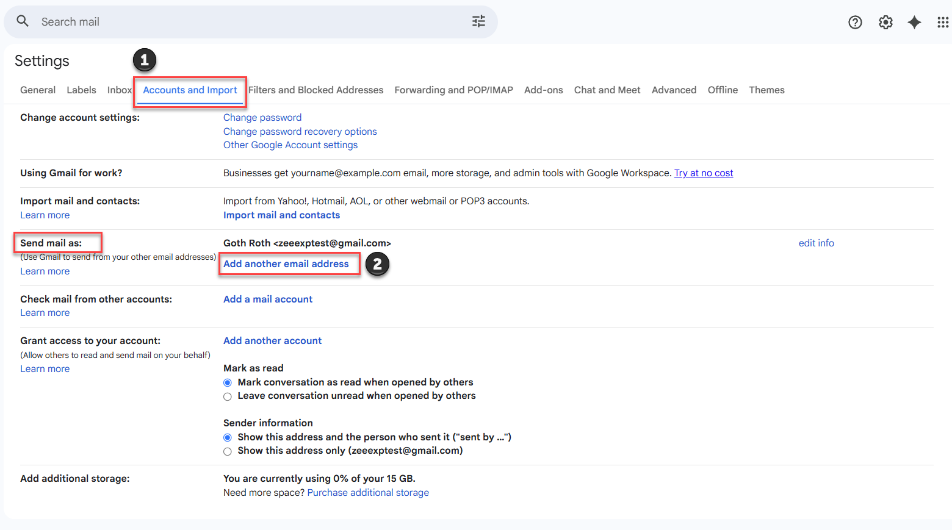This screenshot has height=530, width=952.
Task: Open Import mail and contacts link
Action: (x=281, y=215)
